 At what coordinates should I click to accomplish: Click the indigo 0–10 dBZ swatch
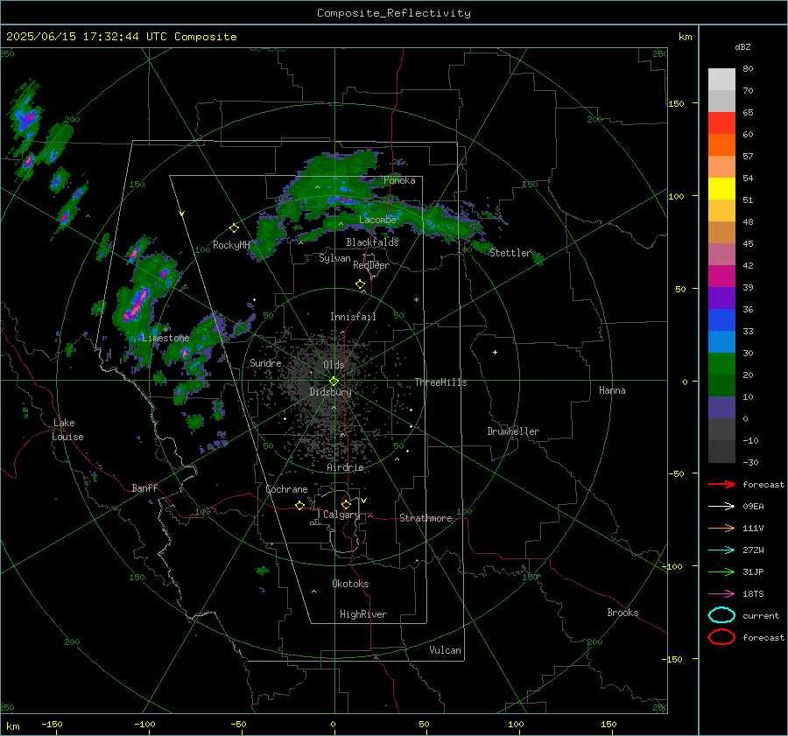721,408
